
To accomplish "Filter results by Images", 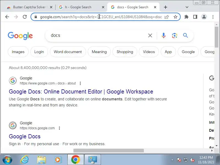I will tap(18, 52).
